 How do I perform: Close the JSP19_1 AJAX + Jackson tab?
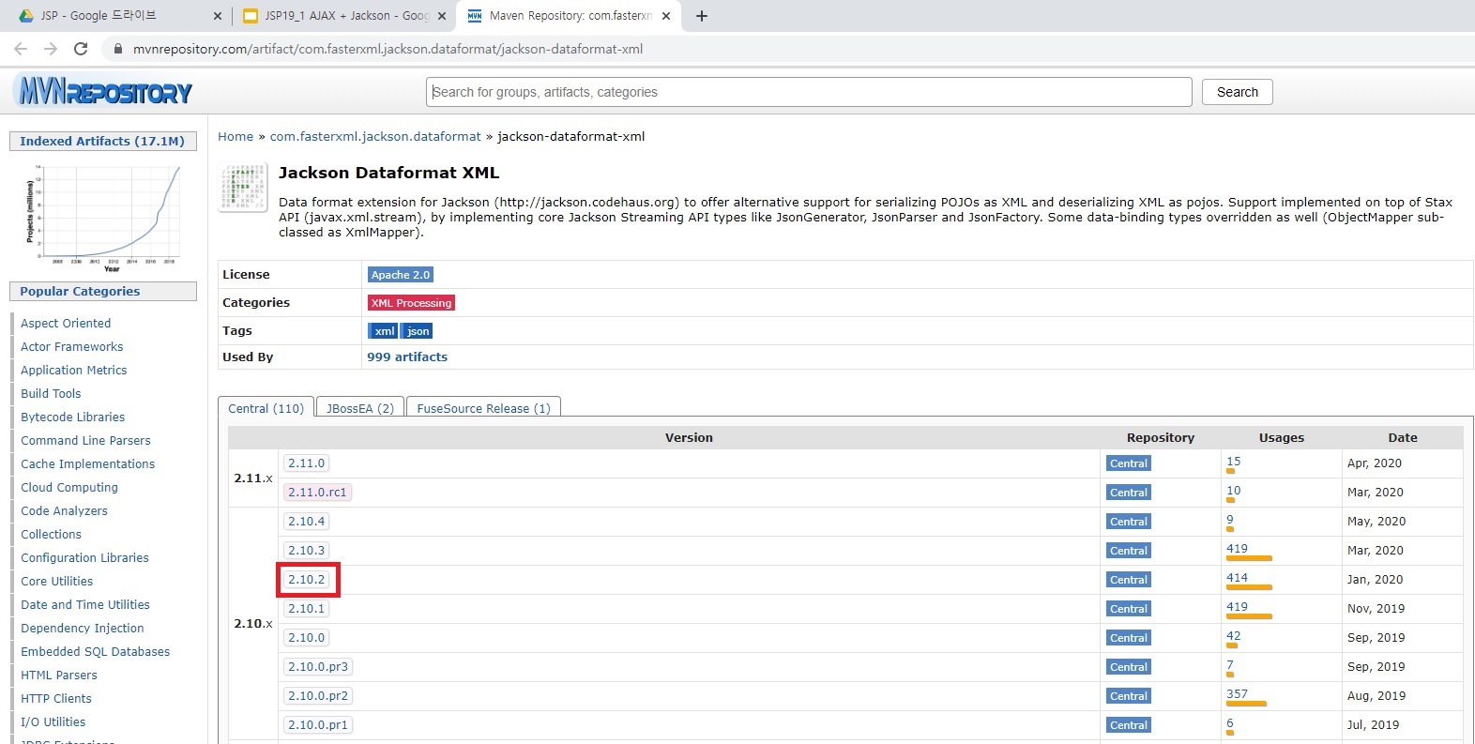(x=442, y=16)
